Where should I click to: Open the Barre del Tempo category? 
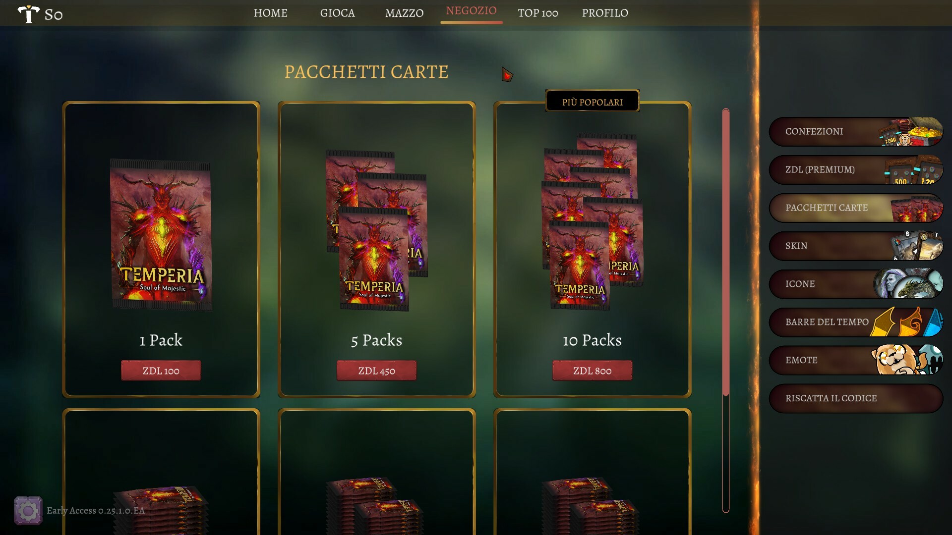[856, 322]
